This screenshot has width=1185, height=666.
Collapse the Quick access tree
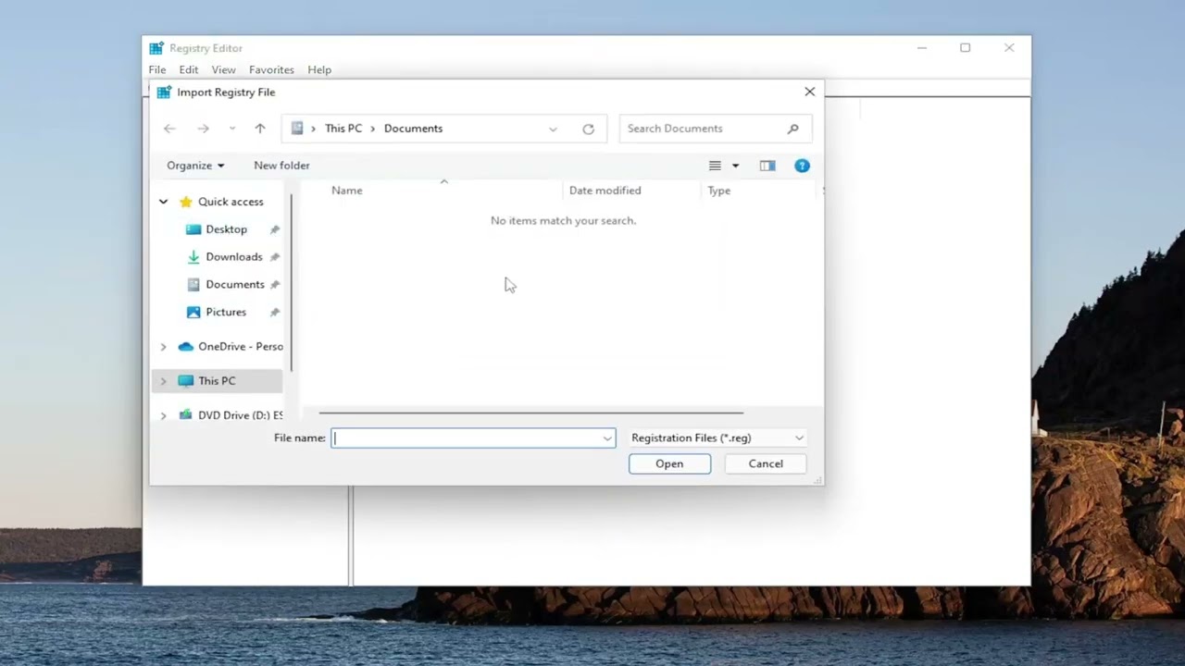point(163,202)
